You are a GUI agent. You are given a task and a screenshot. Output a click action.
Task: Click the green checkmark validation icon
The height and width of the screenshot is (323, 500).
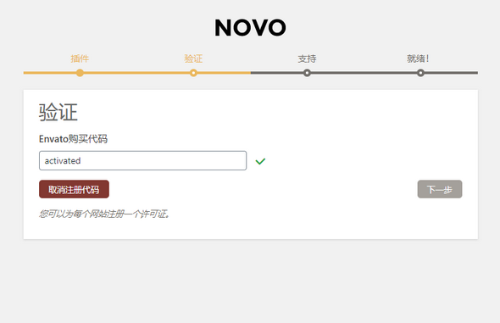point(260,161)
